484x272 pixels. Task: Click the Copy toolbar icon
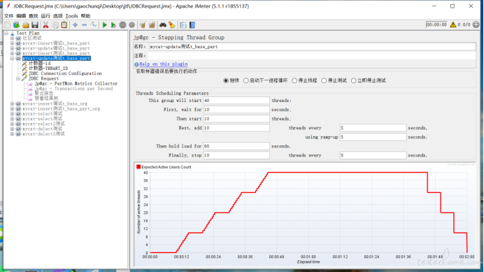[55, 25]
